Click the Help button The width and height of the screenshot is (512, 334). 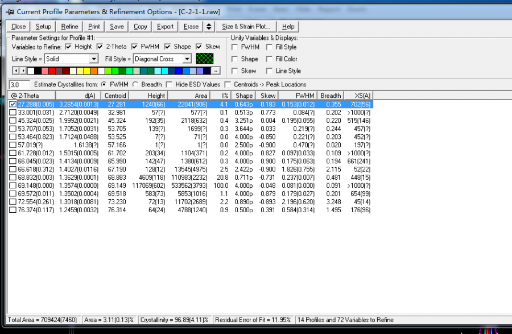[x=288, y=27]
